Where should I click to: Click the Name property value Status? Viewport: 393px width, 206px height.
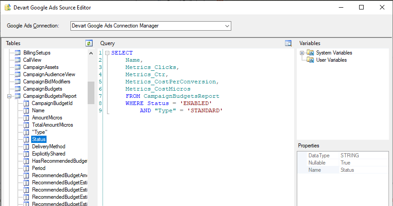tap(347, 170)
